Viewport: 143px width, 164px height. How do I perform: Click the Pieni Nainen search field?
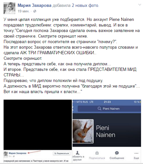pos(109,108)
